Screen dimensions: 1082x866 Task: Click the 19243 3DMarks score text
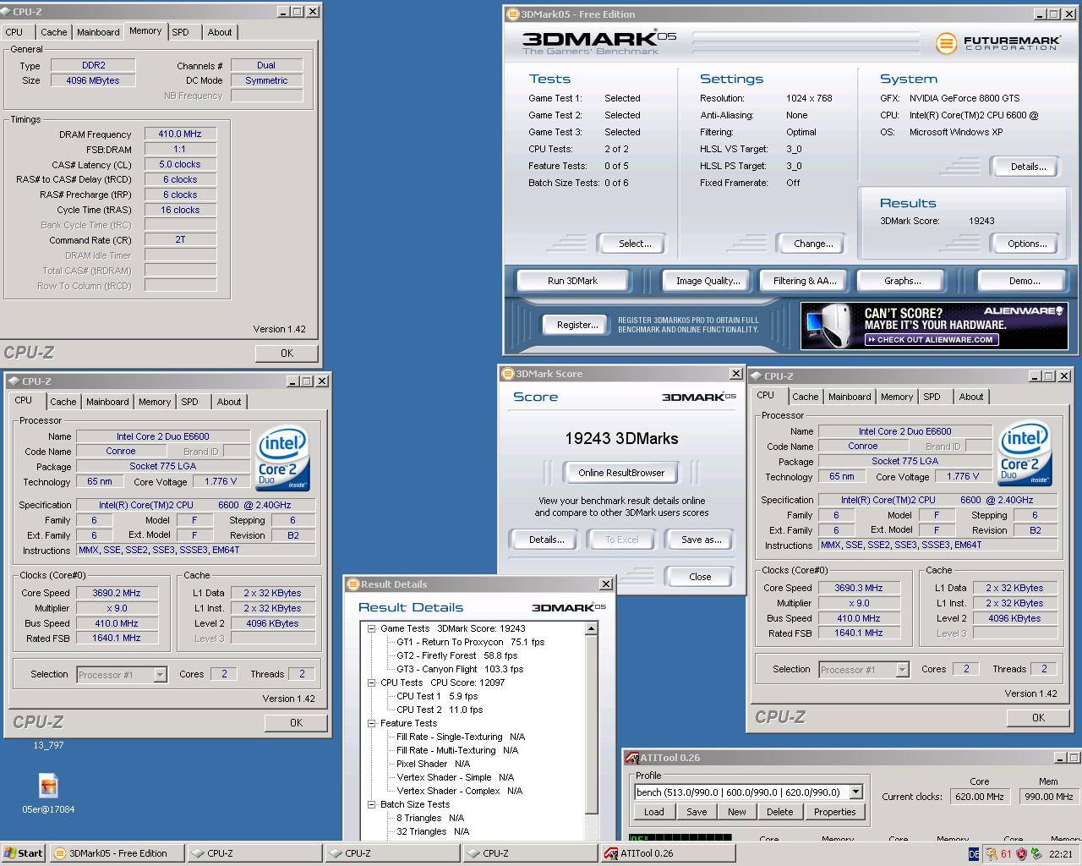[x=621, y=438]
